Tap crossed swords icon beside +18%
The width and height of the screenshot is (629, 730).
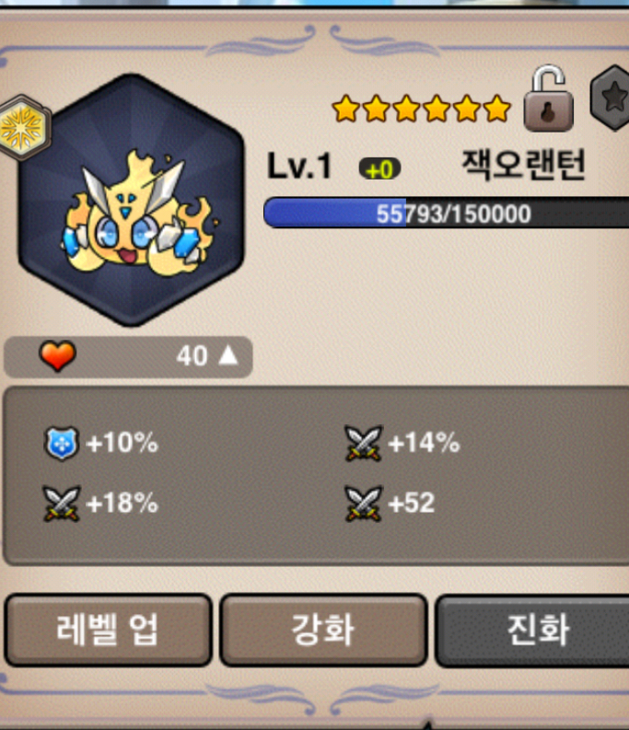tap(61, 504)
